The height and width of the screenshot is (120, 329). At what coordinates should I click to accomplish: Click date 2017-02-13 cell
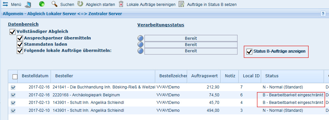(39, 103)
